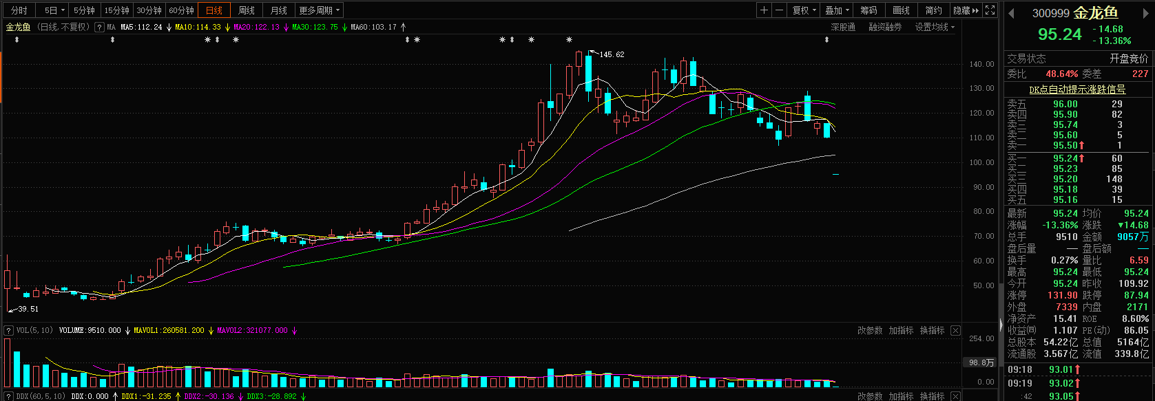Click 委比 48.64% value
Image resolution: width=1155 pixels, height=401 pixels.
(x=1062, y=74)
